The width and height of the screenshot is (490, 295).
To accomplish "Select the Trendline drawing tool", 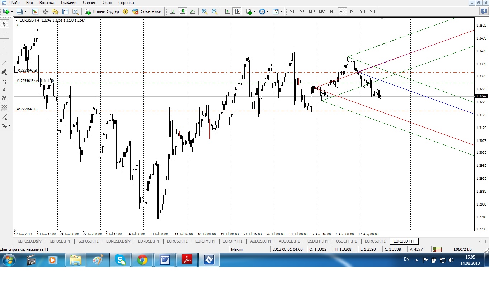I will tap(4, 63).
